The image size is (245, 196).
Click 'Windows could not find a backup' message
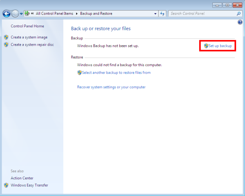pos(120,65)
